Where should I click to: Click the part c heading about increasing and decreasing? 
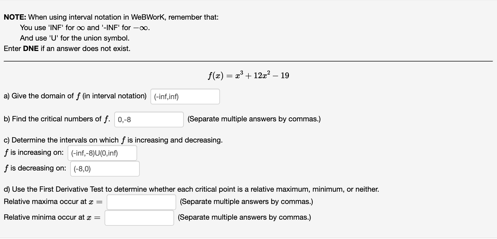[x=113, y=140]
